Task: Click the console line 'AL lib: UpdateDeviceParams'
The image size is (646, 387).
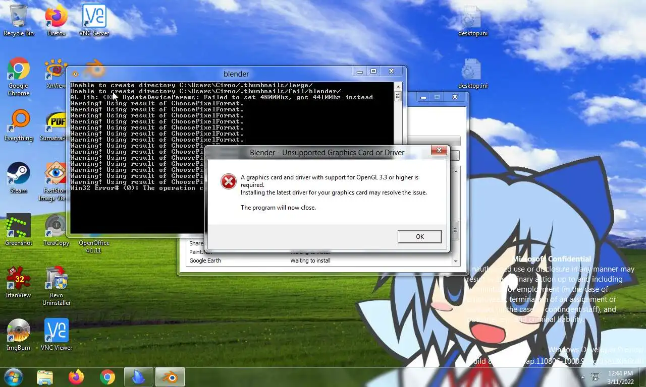Action: point(222,97)
